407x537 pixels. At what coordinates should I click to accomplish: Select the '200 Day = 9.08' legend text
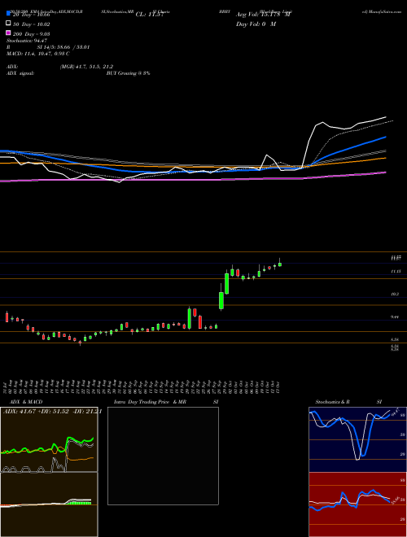(x=32, y=34)
